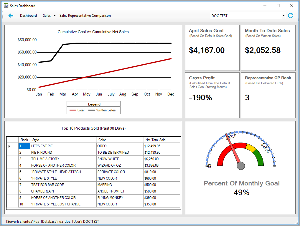Select the PIE R ROUND row
This screenshot has height=226, width=300.
tap(94, 153)
